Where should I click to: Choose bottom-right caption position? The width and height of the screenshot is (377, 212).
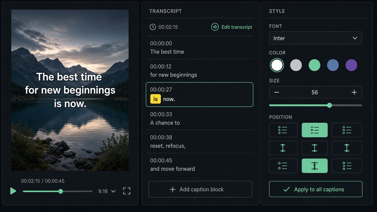point(347,166)
